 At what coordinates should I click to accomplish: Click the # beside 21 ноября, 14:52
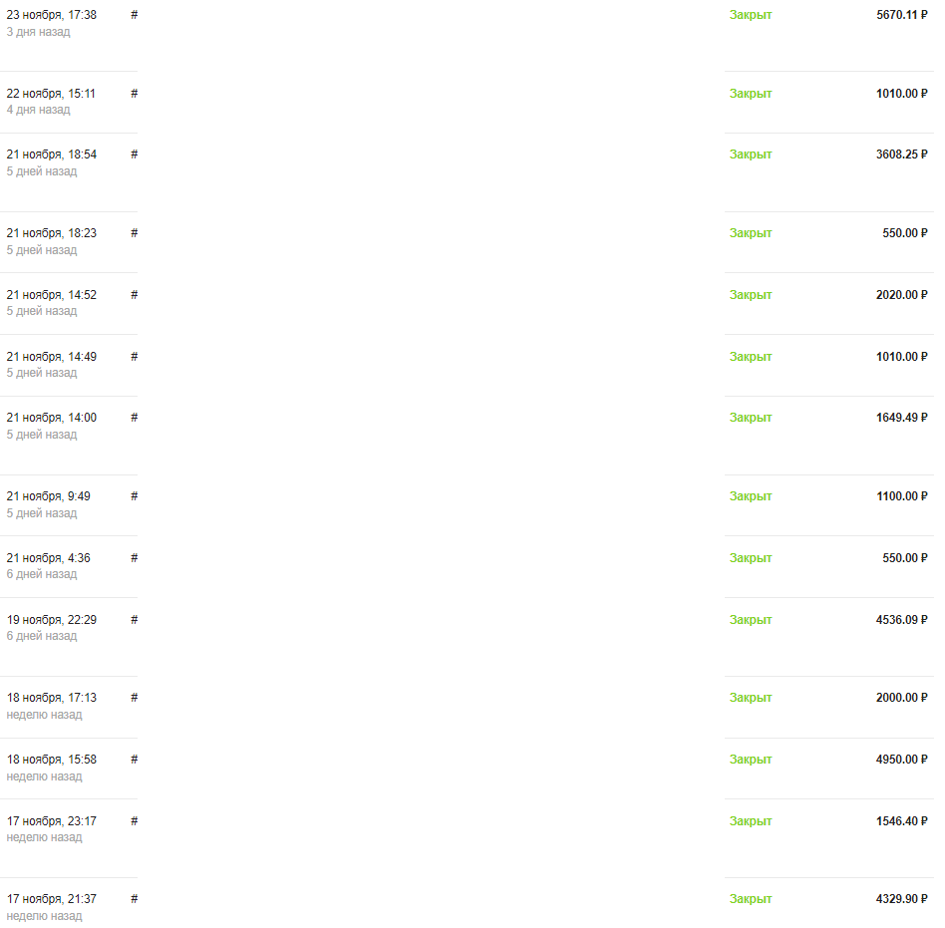tap(135, 295)
